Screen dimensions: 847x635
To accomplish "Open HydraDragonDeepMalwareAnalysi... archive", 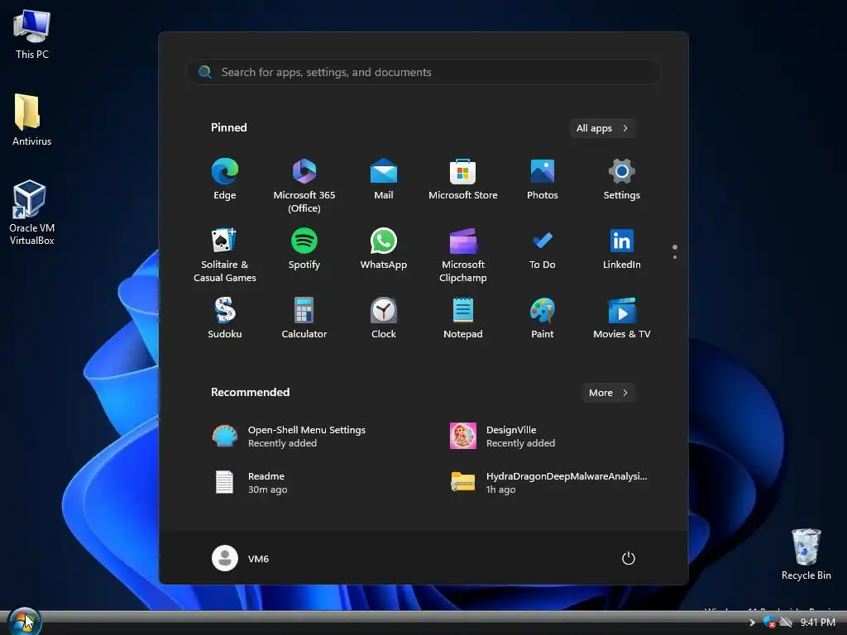I will tap(551, 482).
